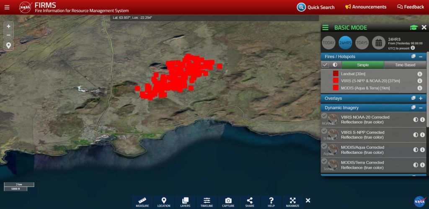
Task: Collapse the Dynamic Imagery section
Action: [421, 108]
